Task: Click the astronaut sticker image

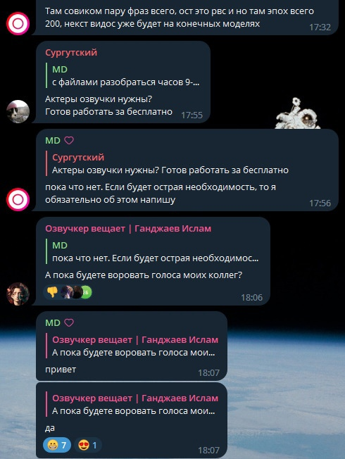Action: [298, 113]
